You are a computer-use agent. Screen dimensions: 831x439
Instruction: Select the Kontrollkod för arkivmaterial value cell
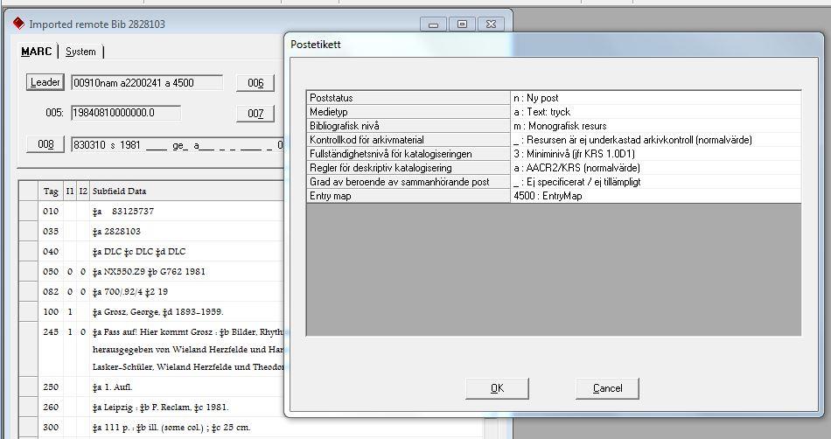click(655, 140)
